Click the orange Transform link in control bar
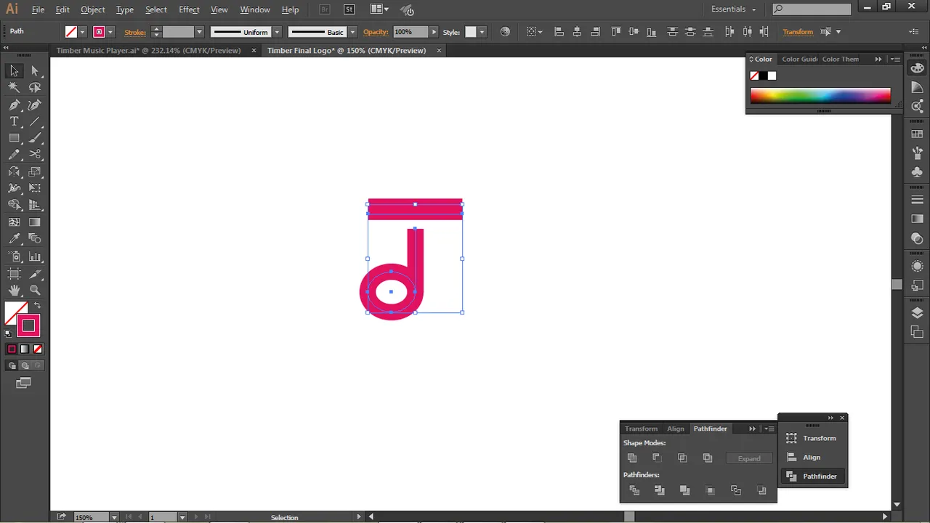 click(798, 32)
